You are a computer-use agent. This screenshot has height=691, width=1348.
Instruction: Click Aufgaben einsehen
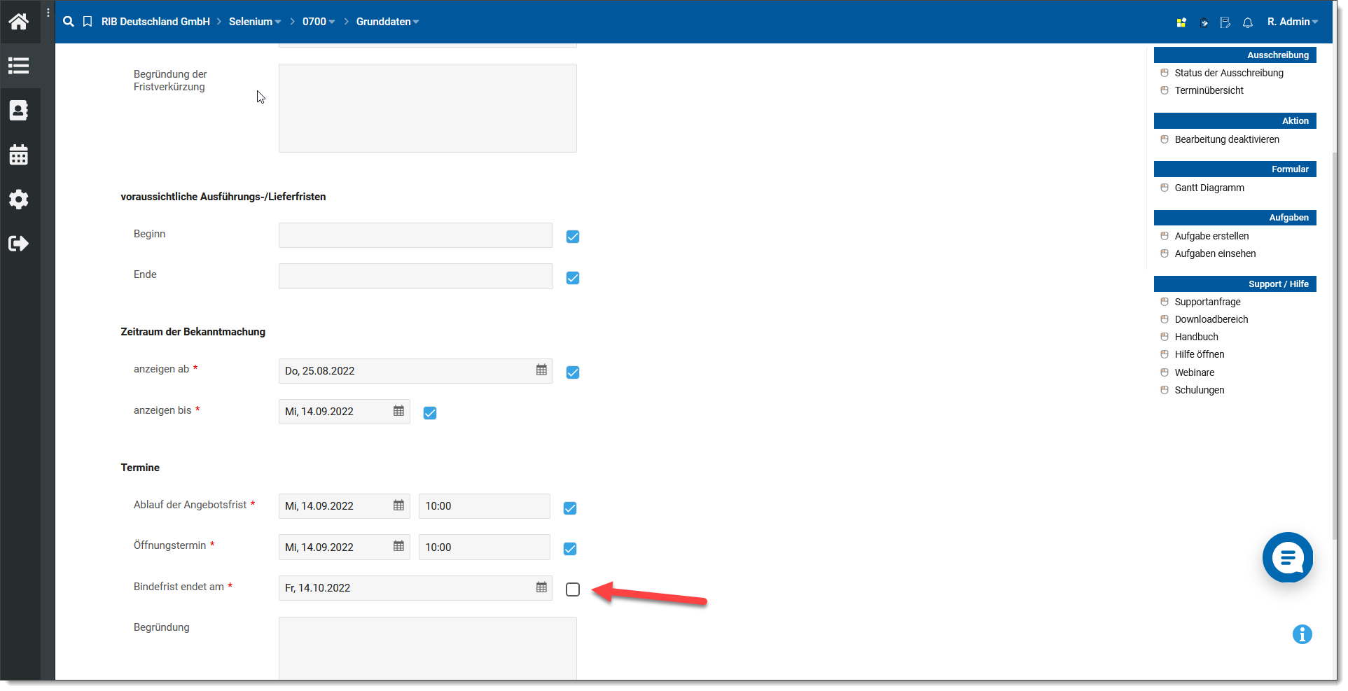tap(1215, 253)
